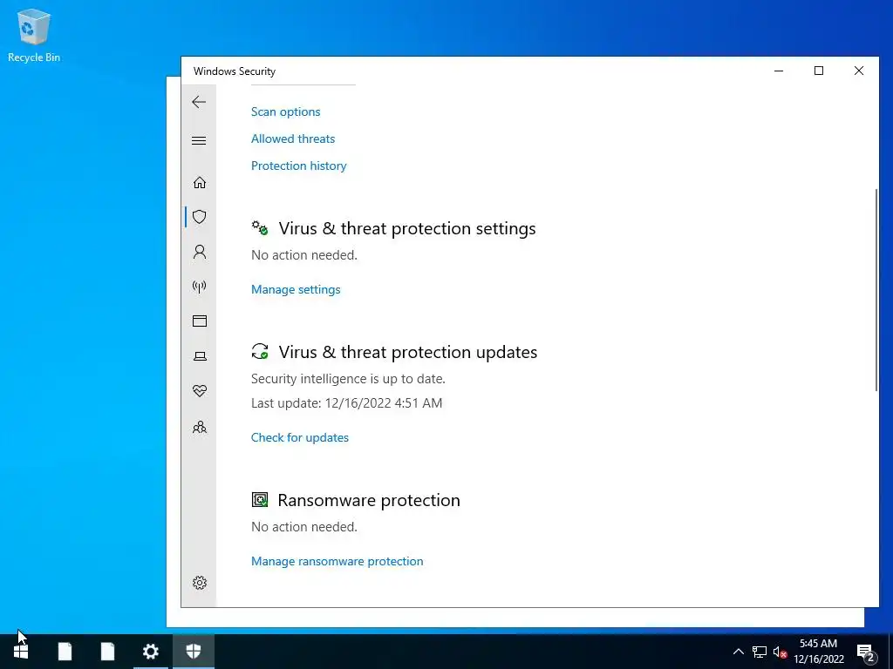This screenshot has height=669, width=893.
Task: Click the protection settings gears icon
Action: 260,228
